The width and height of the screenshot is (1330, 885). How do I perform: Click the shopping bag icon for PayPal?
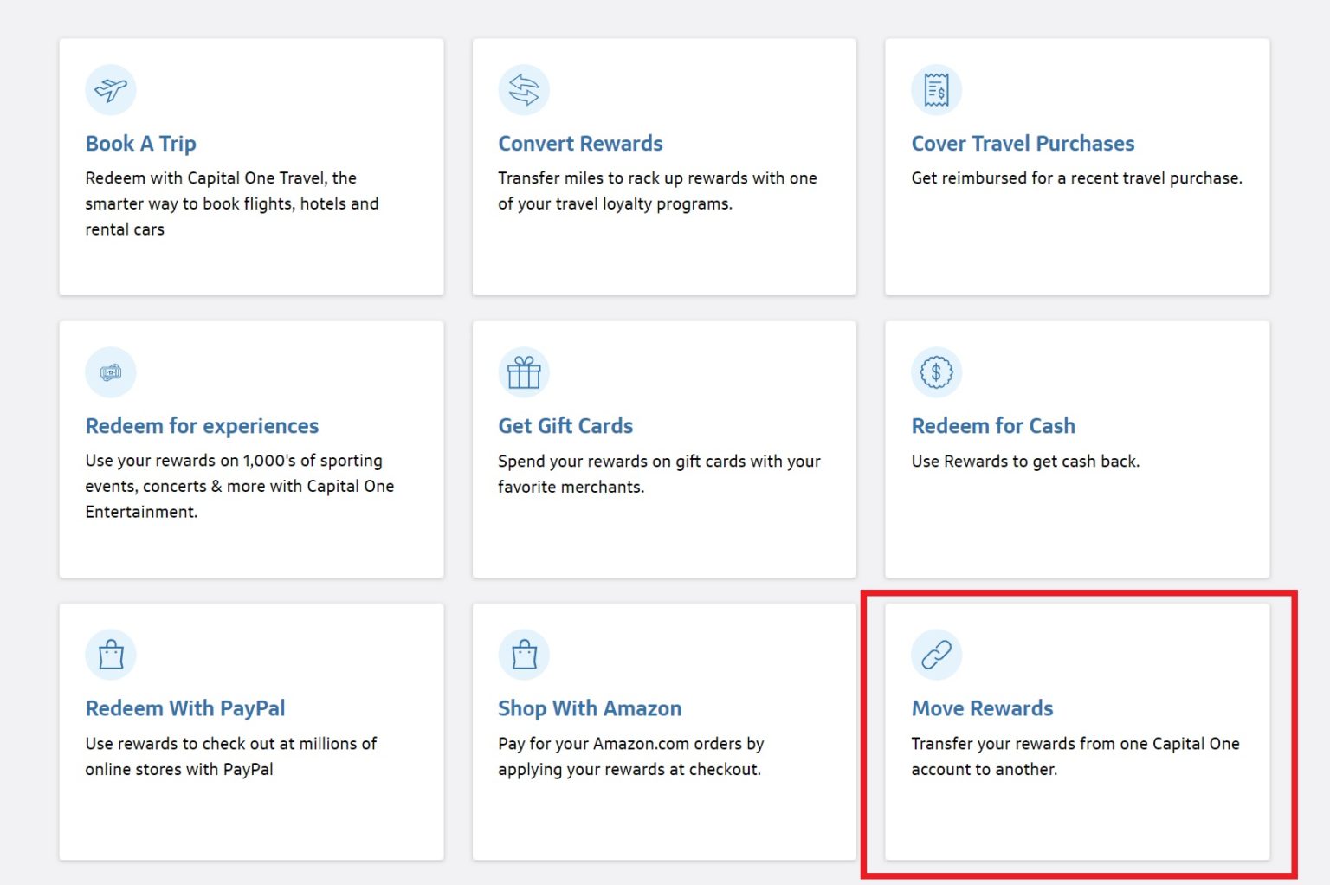pos(111,655)
